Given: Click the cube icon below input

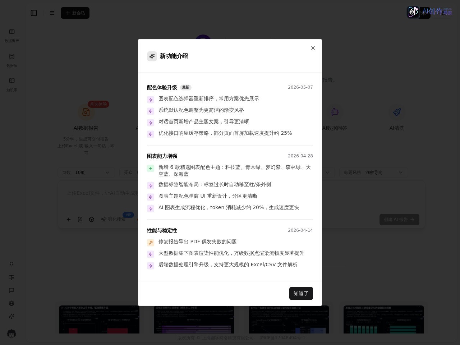Looking at the screenshot, I should [x=92, y=220].
